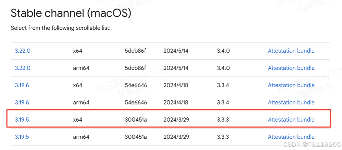Click commit hash 54e6646 in arm64 row

coord(136,103)
